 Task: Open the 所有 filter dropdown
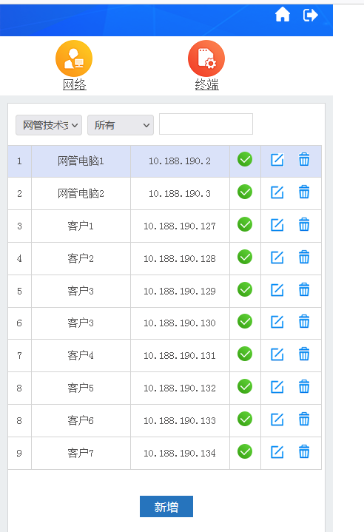[x=121, y=125]
